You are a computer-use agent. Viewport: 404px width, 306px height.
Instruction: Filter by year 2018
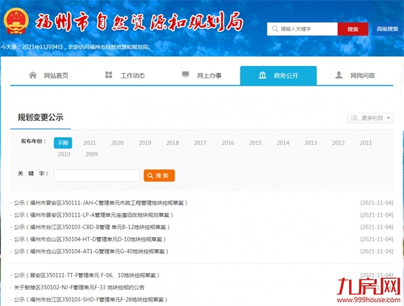point(173,143)
